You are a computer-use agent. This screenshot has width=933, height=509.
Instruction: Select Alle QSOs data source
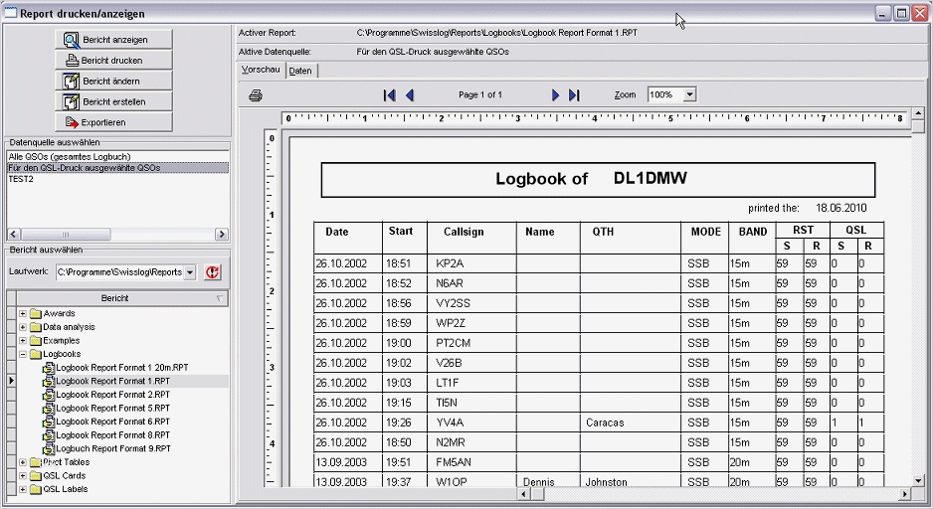tap(70, 157)
